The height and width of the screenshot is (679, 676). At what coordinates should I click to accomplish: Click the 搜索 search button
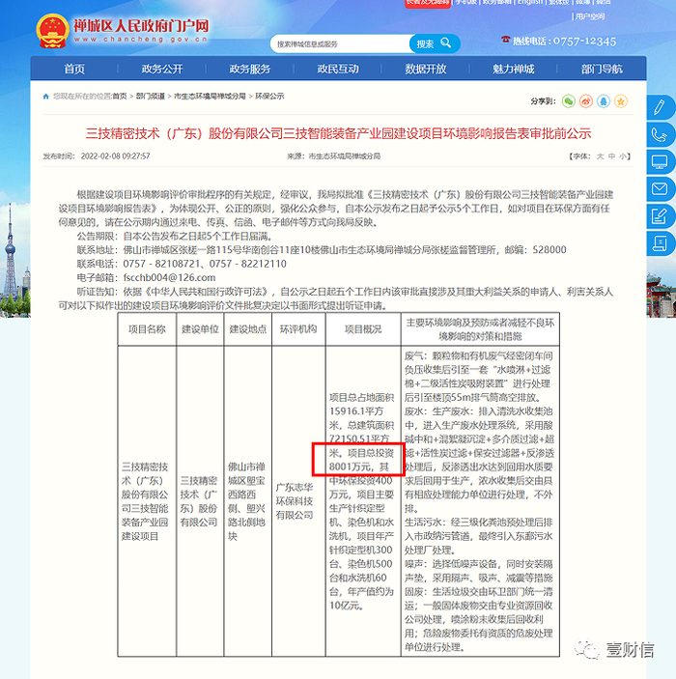435,43
